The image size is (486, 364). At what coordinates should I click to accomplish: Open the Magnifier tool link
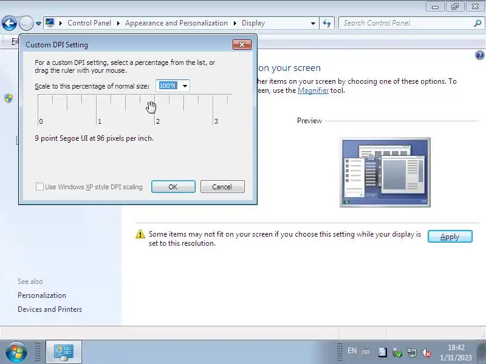(313, 90)
